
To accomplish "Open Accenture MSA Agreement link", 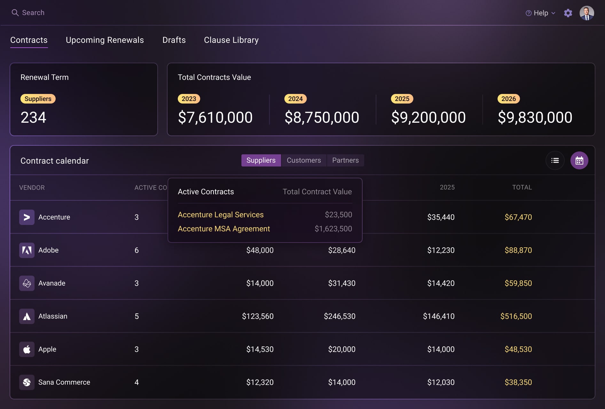I will 224,229.
